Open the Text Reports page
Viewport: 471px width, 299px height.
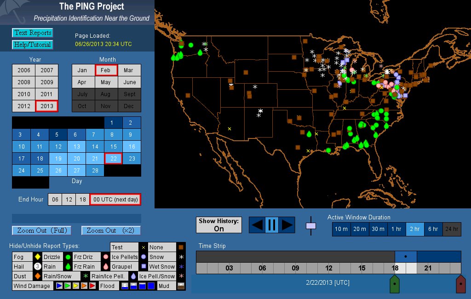(x=32, y=33)
